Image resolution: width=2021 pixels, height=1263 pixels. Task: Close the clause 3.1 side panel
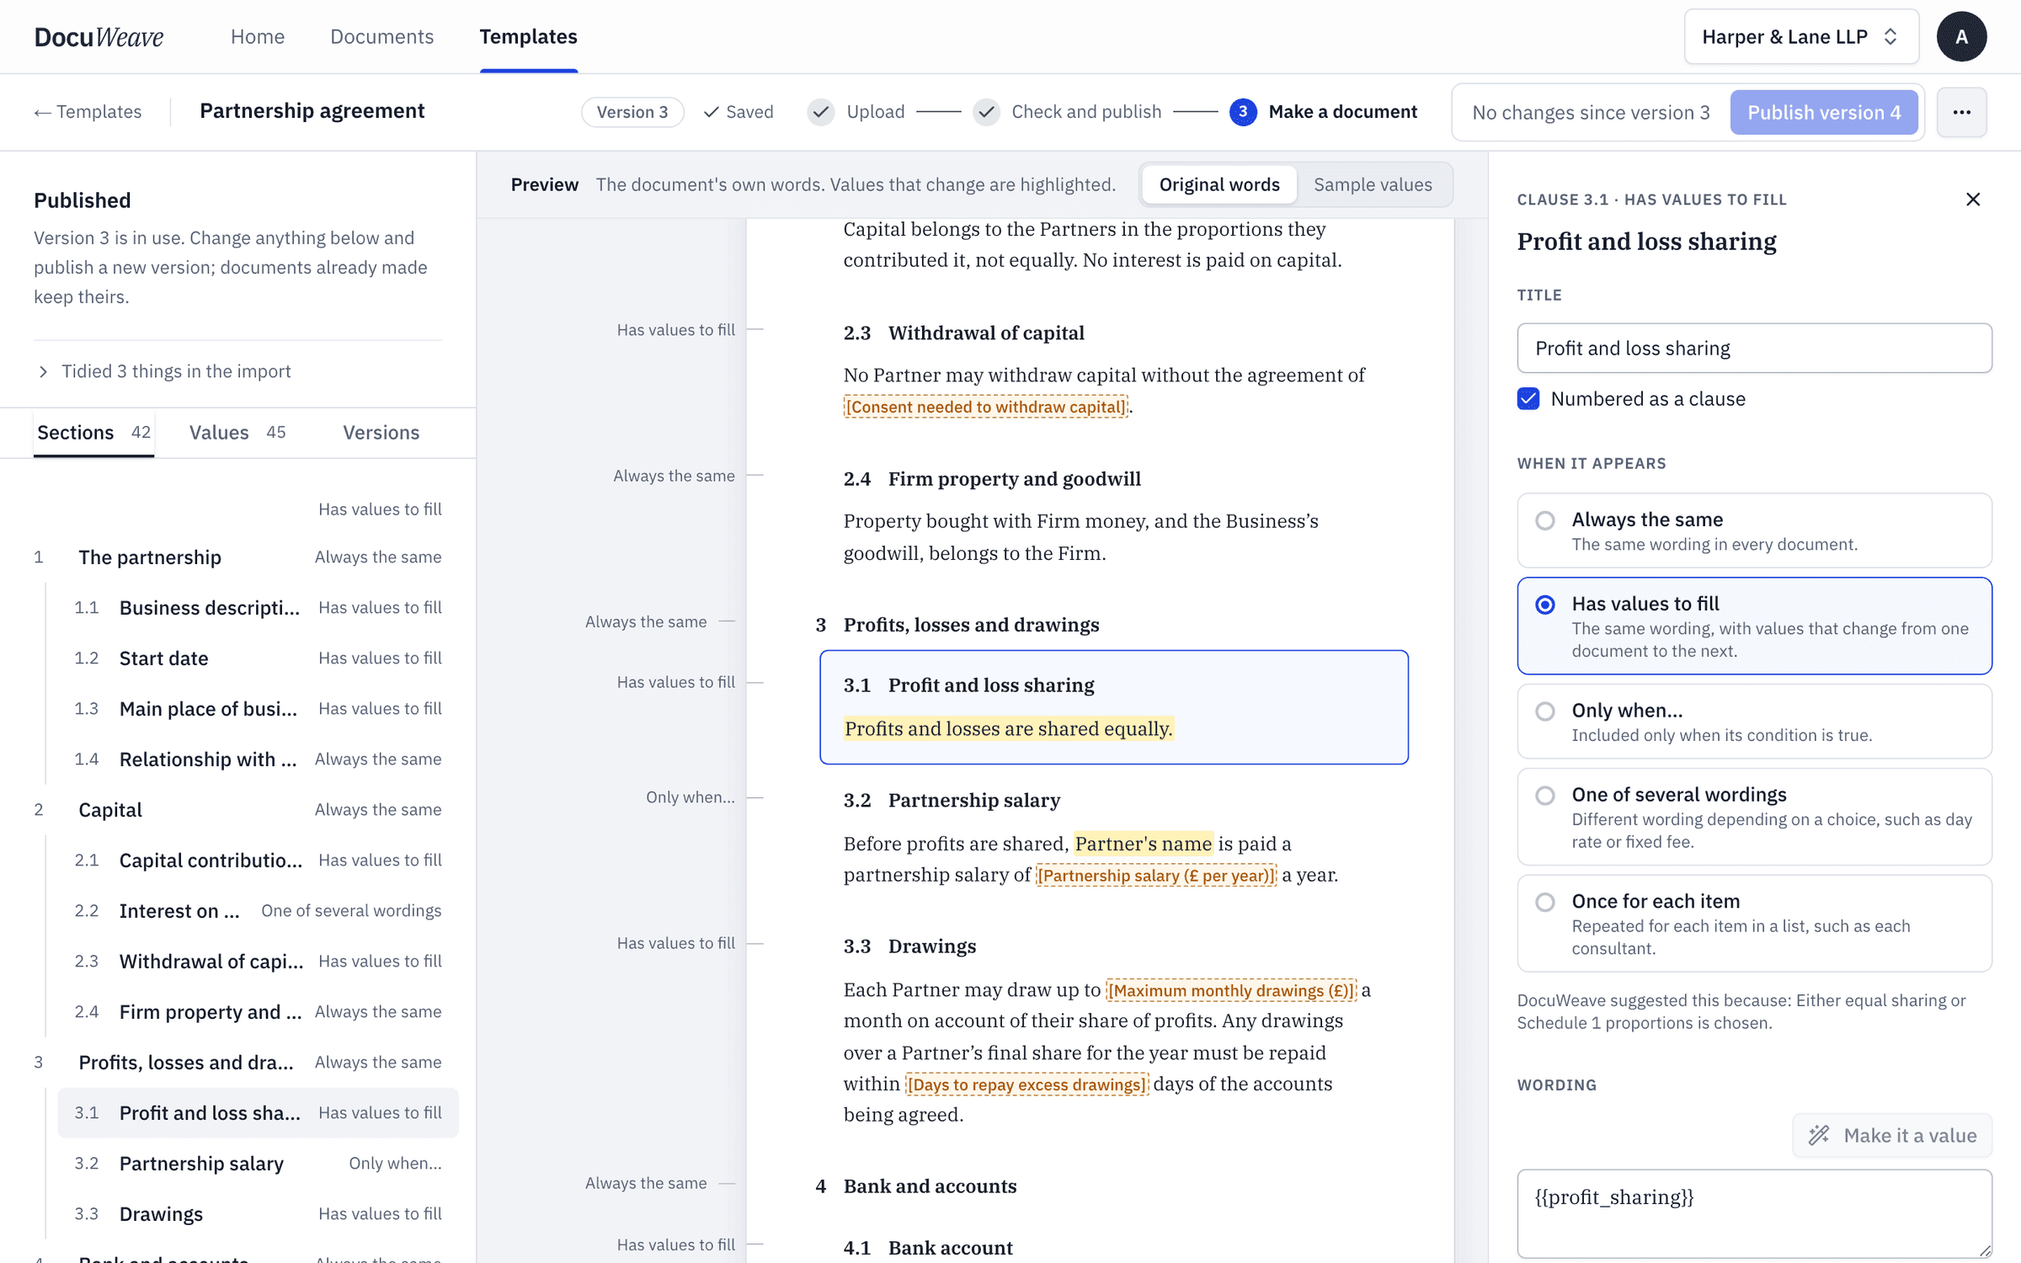coord(1972,200)
